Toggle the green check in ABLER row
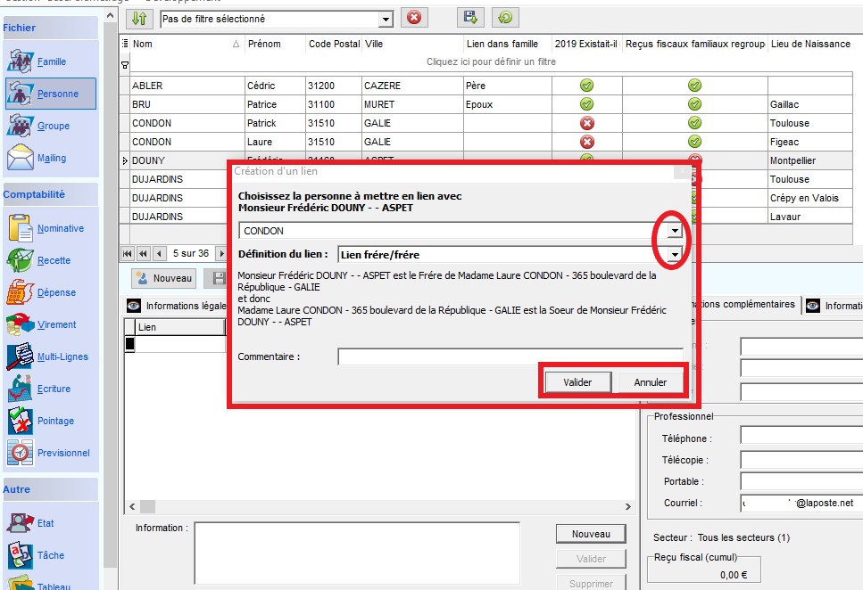Image resolution: width=863 pixels, height=590 pixels. point(586,86)
